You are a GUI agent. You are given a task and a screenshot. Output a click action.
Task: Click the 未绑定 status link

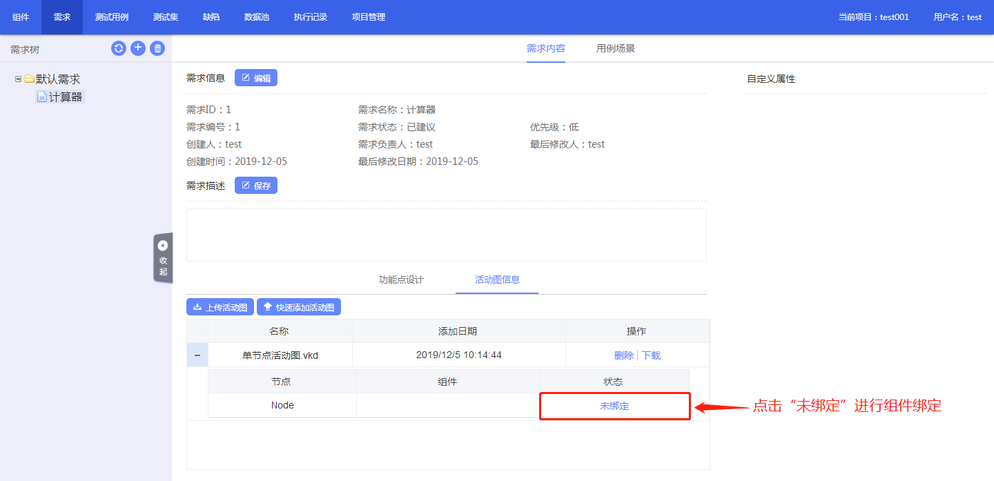coord(614,406)
